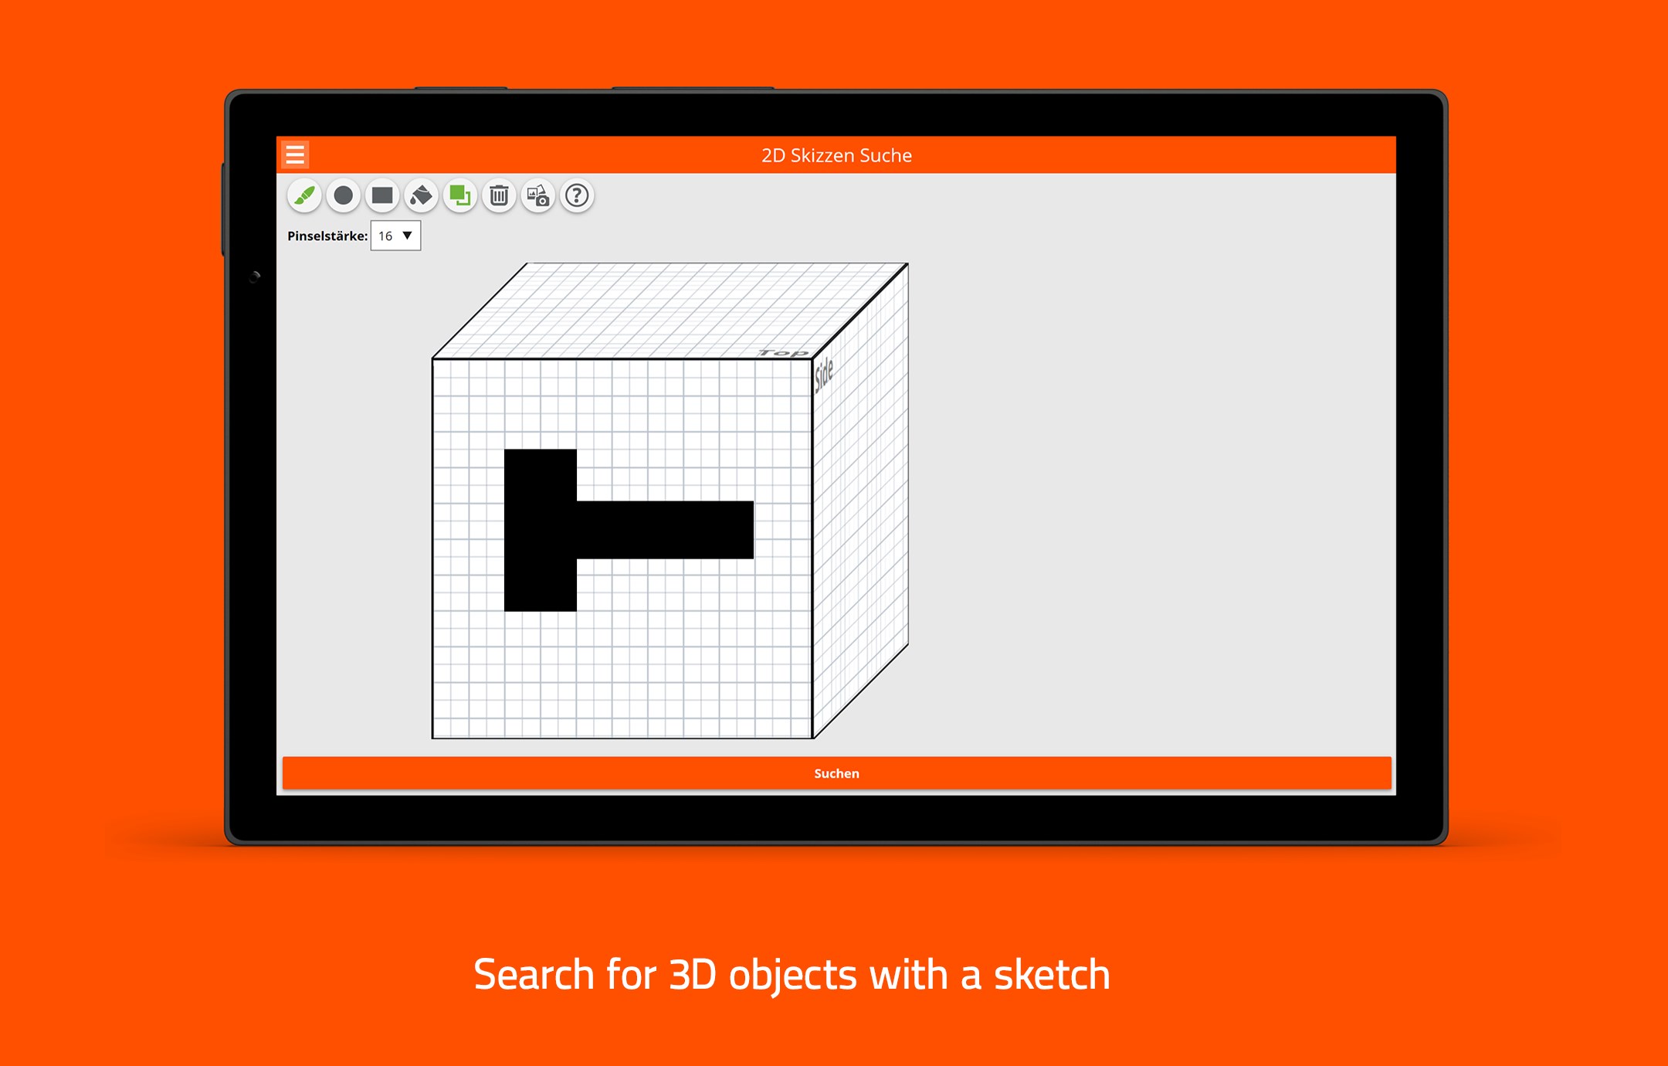Viewport: 1668px width, 1066px height.
Task: Click the Pinselstärke label
Action: click(327, 236)
